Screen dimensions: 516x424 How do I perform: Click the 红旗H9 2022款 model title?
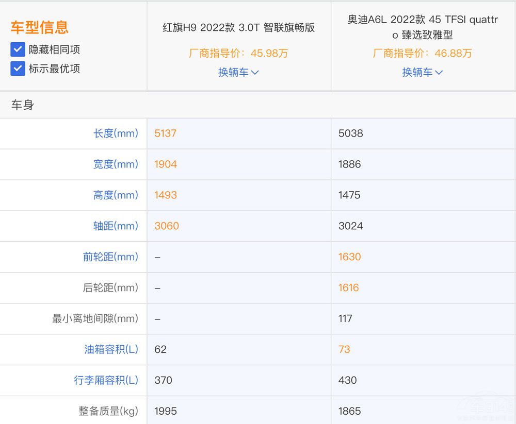tap(238, 28)
